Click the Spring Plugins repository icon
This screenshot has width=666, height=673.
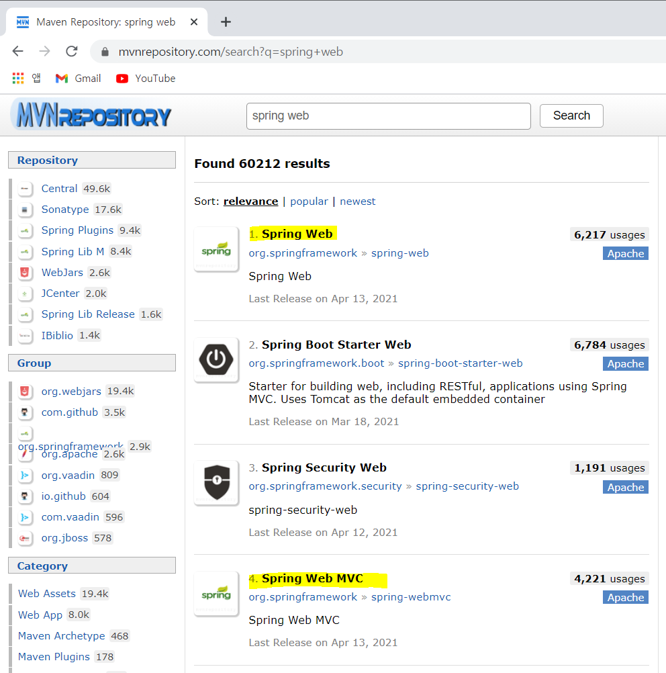25,231
